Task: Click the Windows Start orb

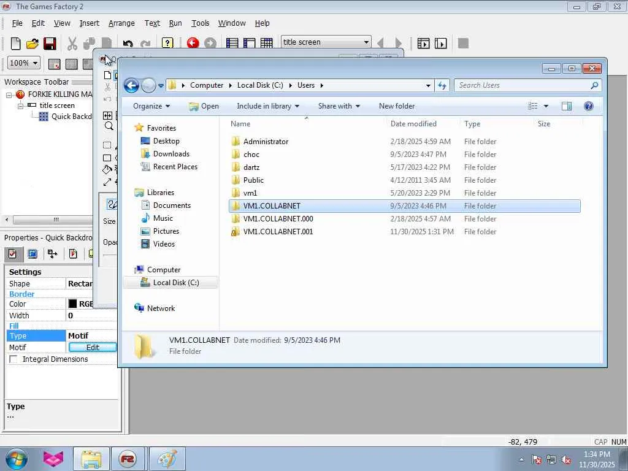Action: click(x=17, y=459)
